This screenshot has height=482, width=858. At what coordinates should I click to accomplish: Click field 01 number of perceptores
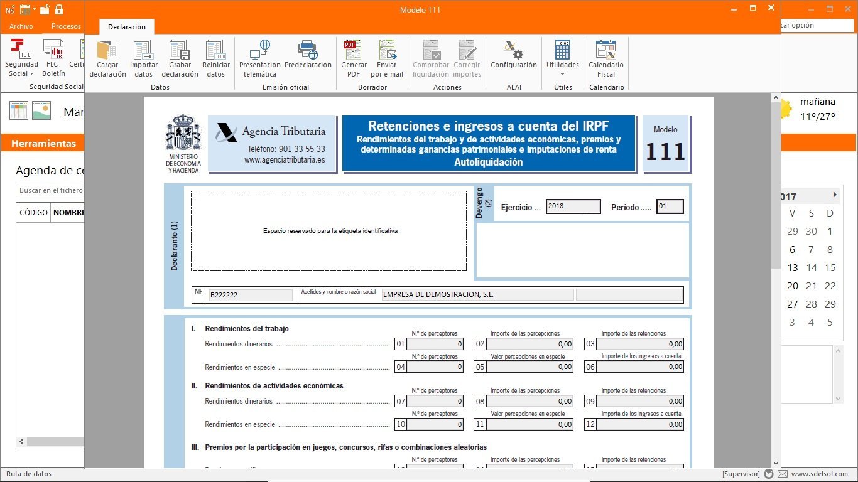pyautogui.click(x=436, y=344)
